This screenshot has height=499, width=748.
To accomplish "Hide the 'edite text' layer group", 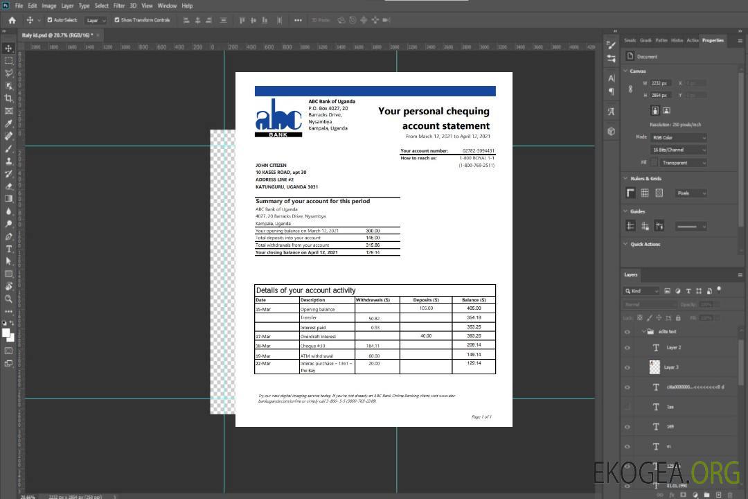I will pyautogui.click(x=627, y=332).
